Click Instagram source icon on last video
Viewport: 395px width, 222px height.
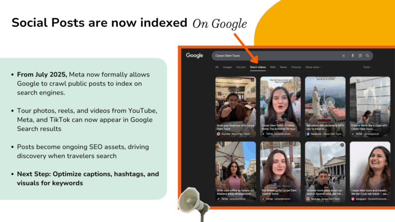[x=353, y=198]
